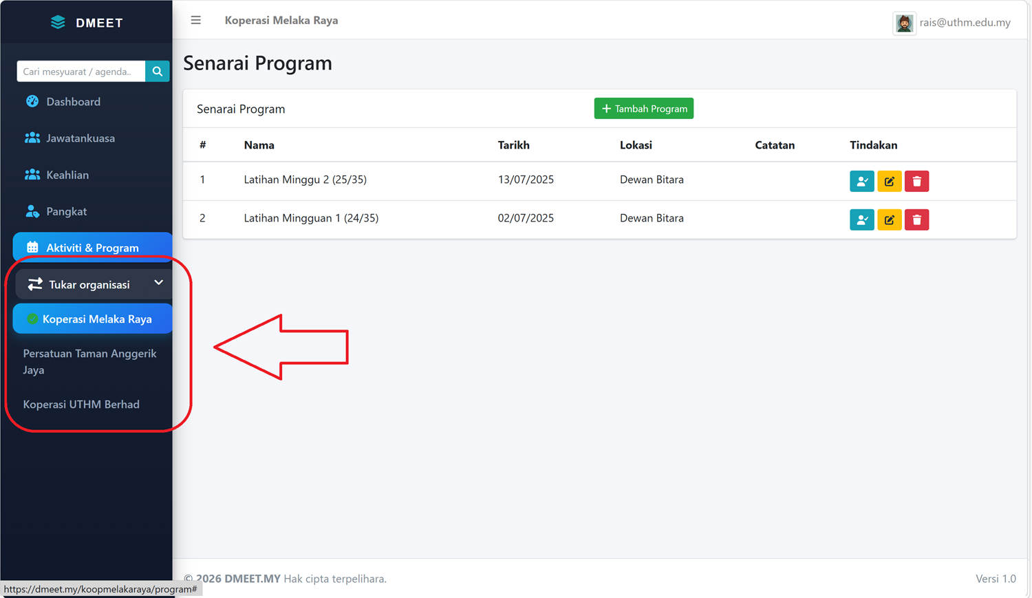The image size is (1032, 598).
Task: Click the user avatar picture
Action: coord(904,23)
